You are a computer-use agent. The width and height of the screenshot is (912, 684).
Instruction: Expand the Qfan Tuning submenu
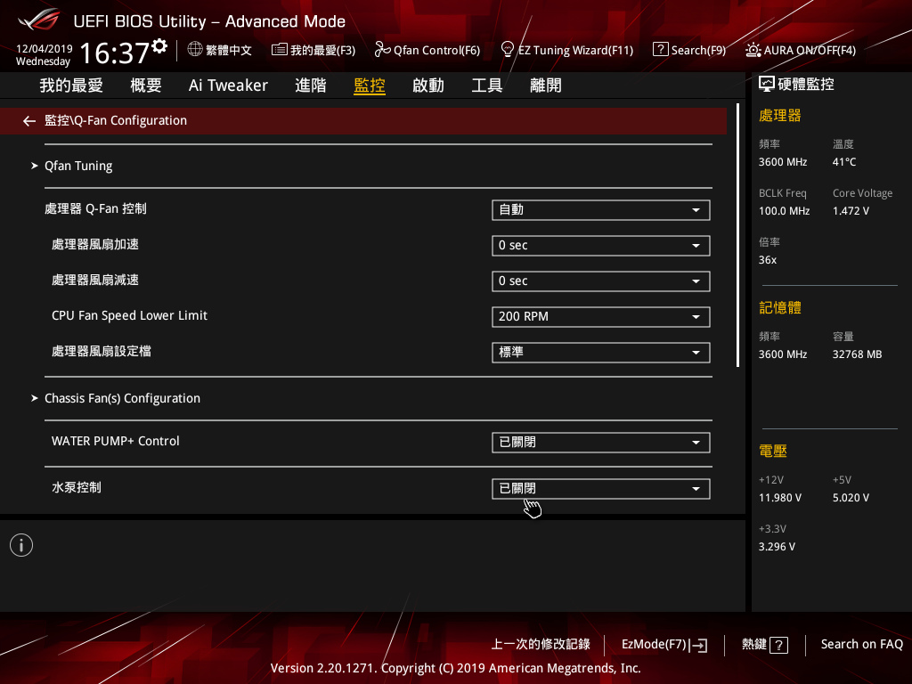click(x=78, y=166)
